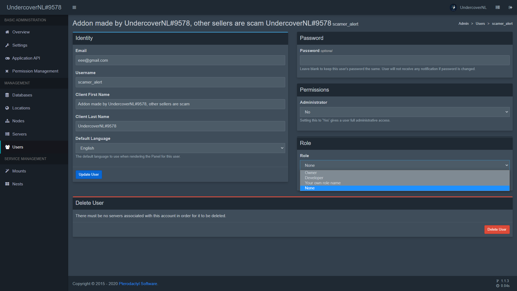The image size is (517, 291).
Task: Click into the Client First Name field
Action: pos(180,104)
